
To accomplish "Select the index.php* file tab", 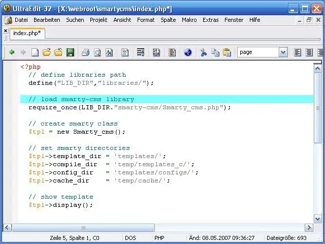I will pos(27,33).
